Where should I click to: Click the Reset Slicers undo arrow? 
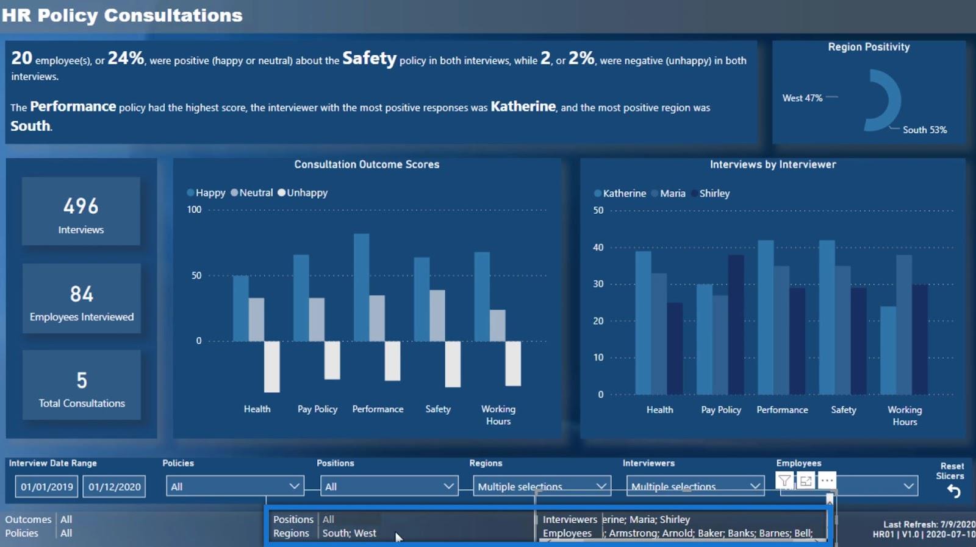pyautogui.click(x=953, y=492)
